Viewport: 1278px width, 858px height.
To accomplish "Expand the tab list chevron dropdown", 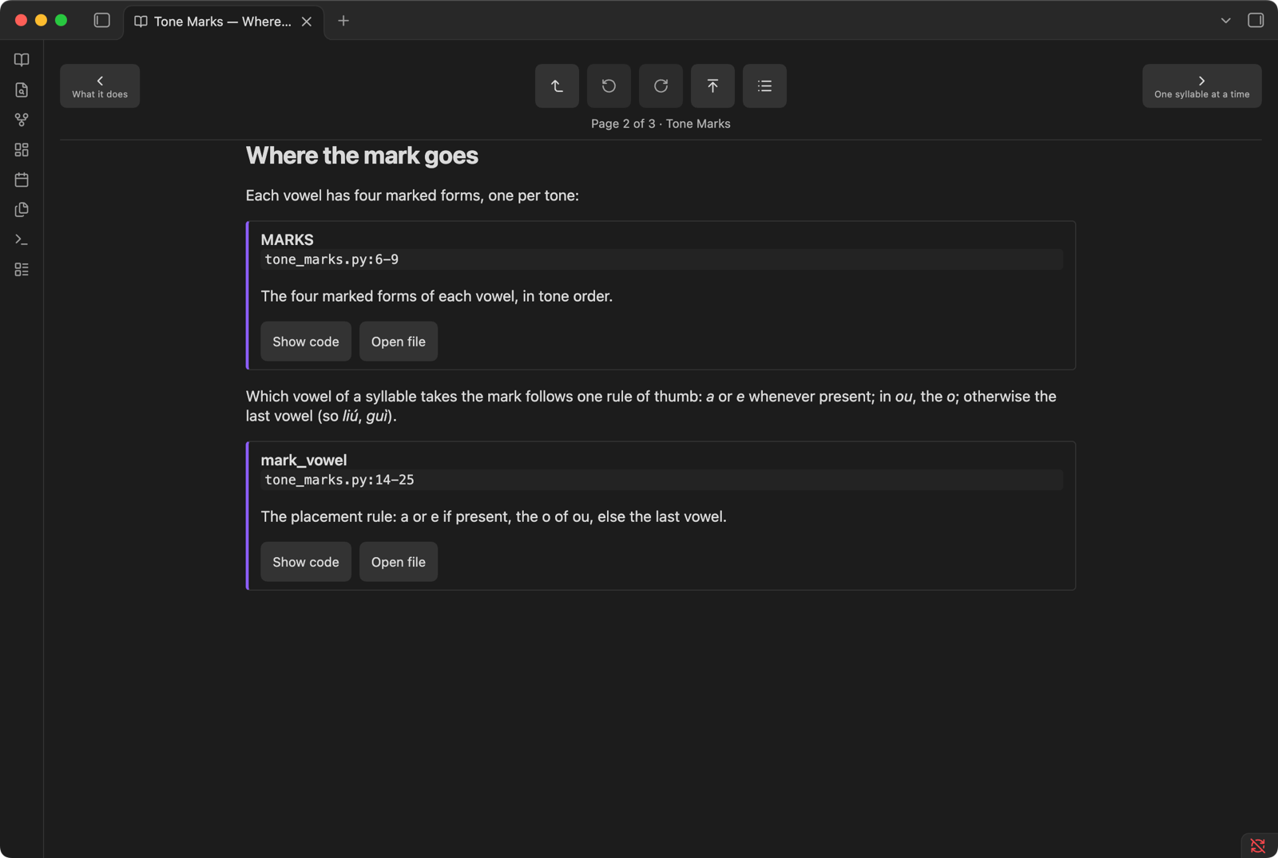I will 1225,20.
